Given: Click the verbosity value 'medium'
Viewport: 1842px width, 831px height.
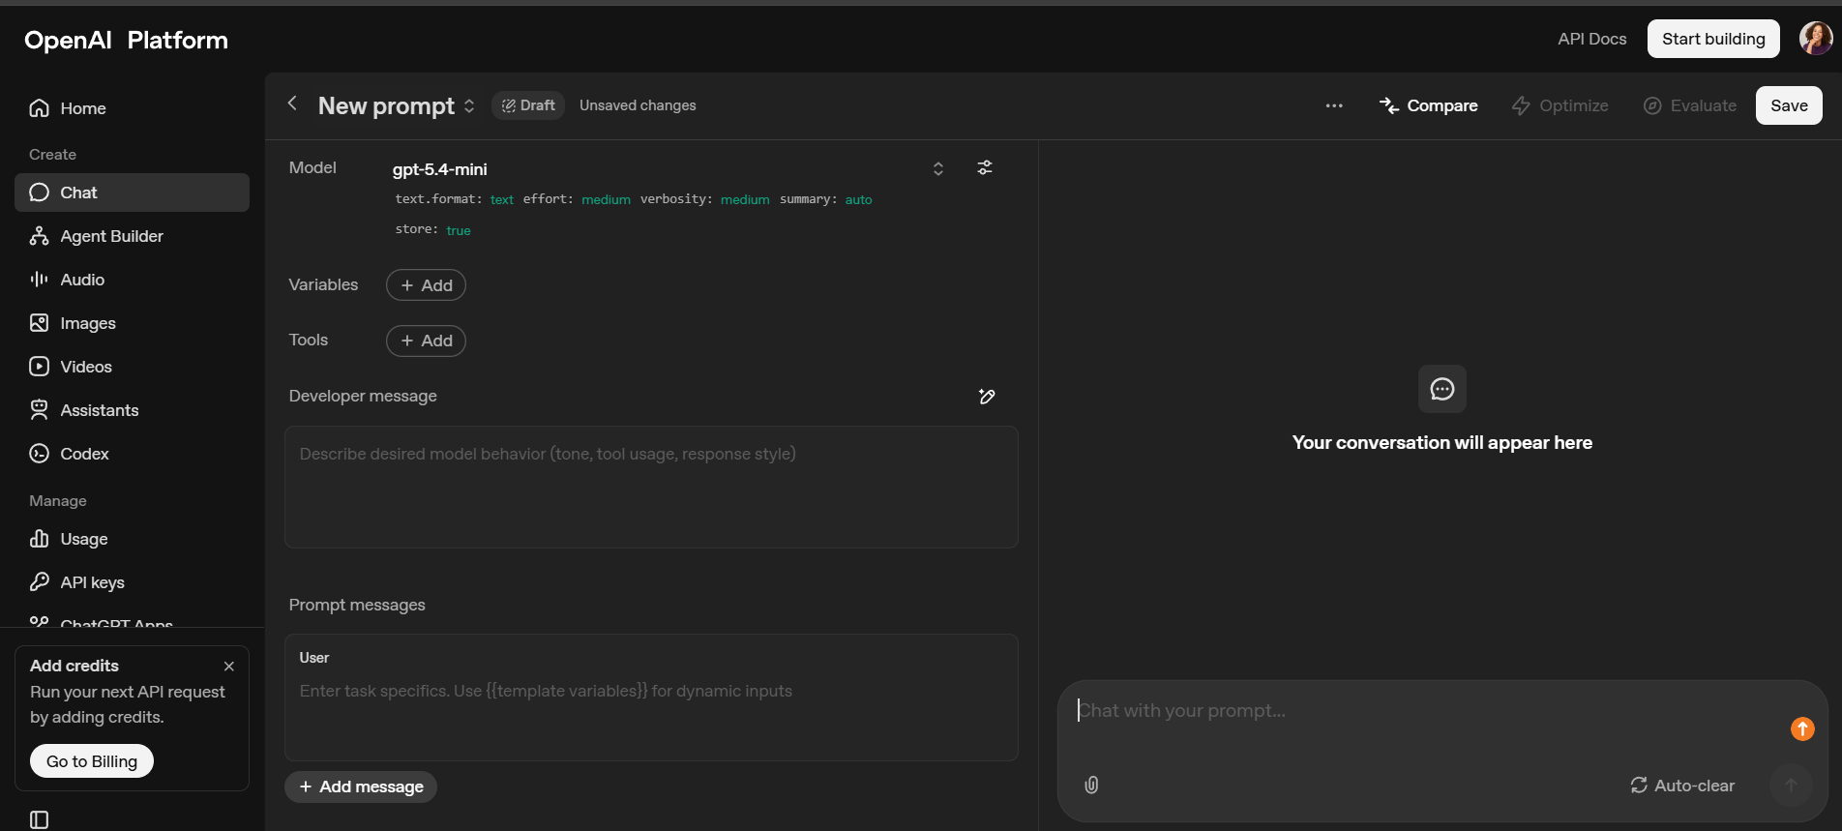Looking at the screenshot, I should click(x=745, y=199).
